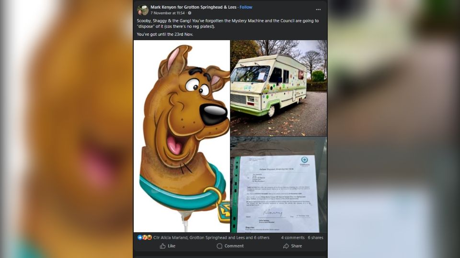Click the Share arrow icon
The width and height of the screenshot is (460, 258).
point(286,246)
